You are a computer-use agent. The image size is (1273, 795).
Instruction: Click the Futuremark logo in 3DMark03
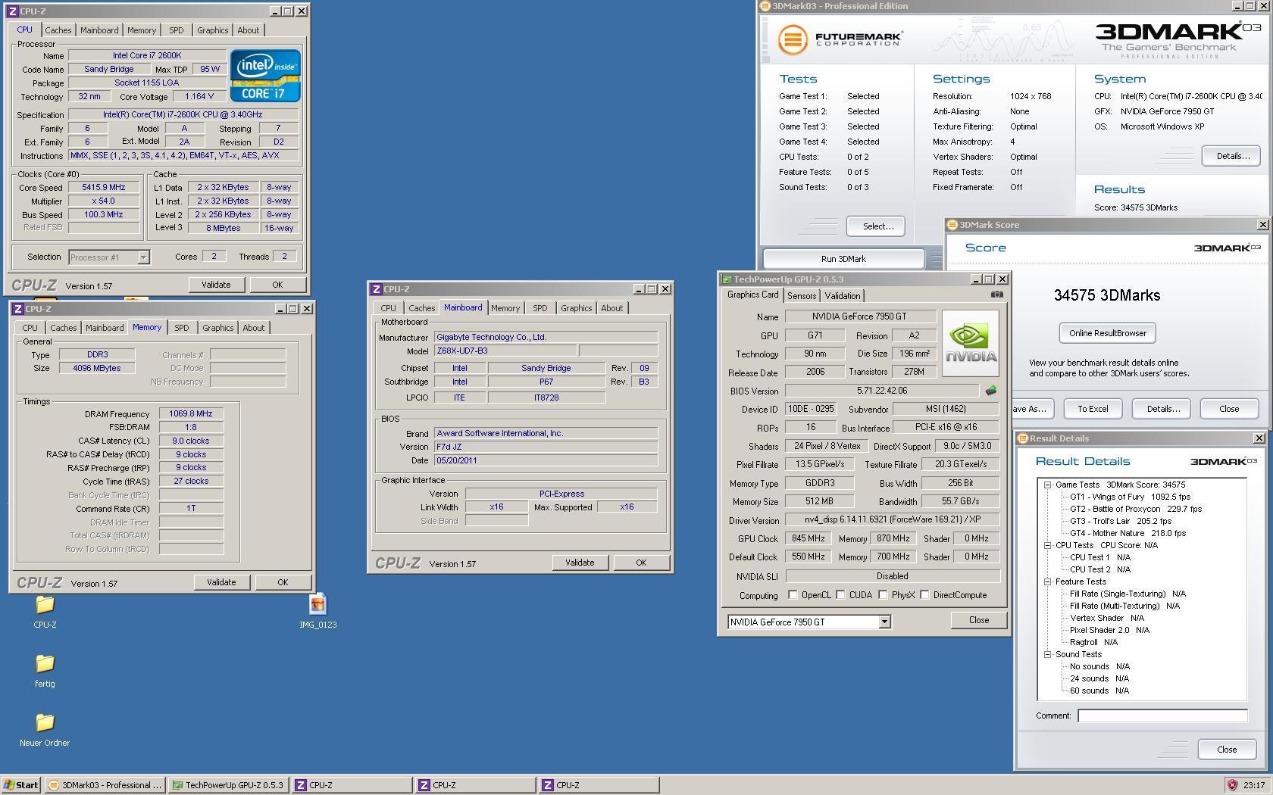click(841, 39)
